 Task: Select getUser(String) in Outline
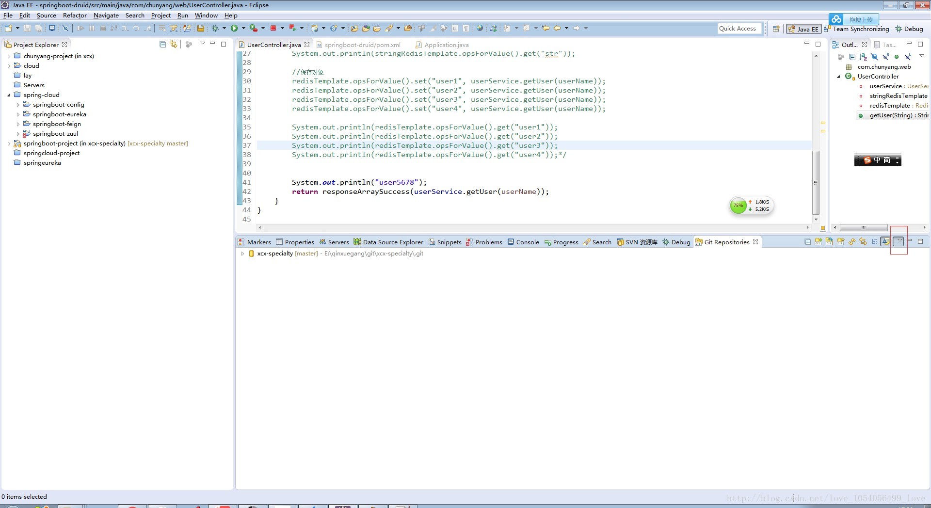tap(893, 115)
